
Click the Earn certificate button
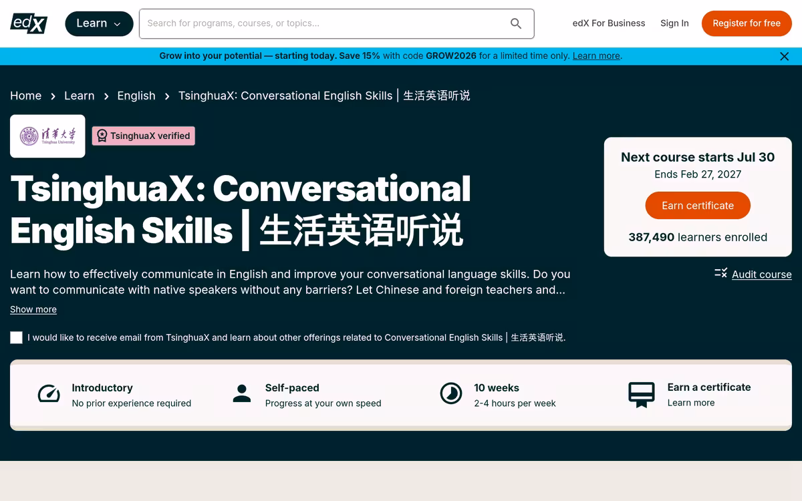pos(698,206)
